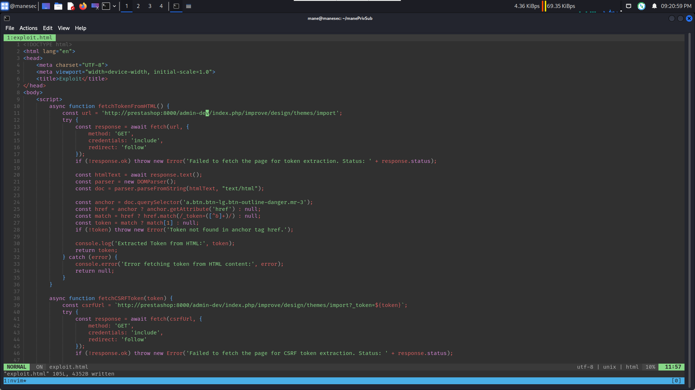Click the wired network tray icon
The width and height of the screenshot is (695, 390).
tap(629, 6)
